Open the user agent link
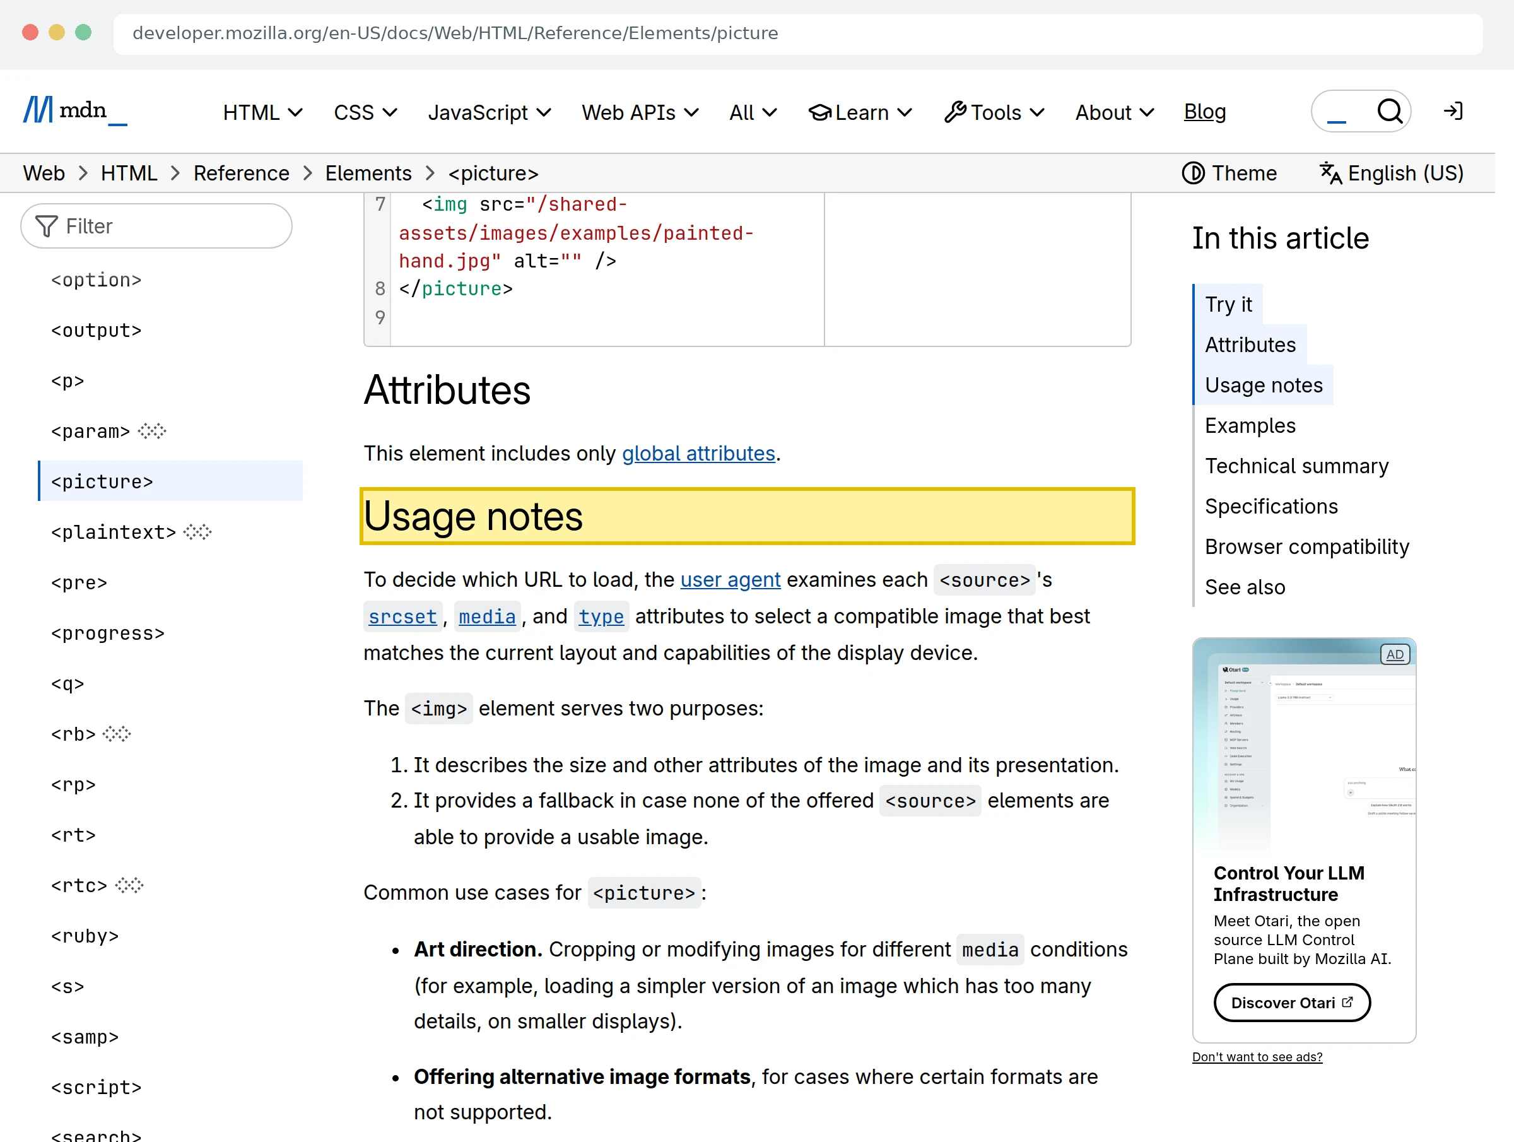Viewport: 1514px width, 1142px height. click(x=730, y=579)
